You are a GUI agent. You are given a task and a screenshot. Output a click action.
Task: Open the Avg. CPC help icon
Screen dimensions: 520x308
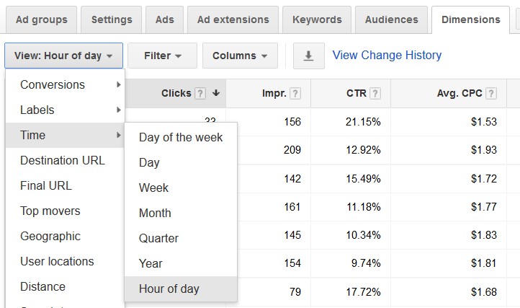pos(490,93)
